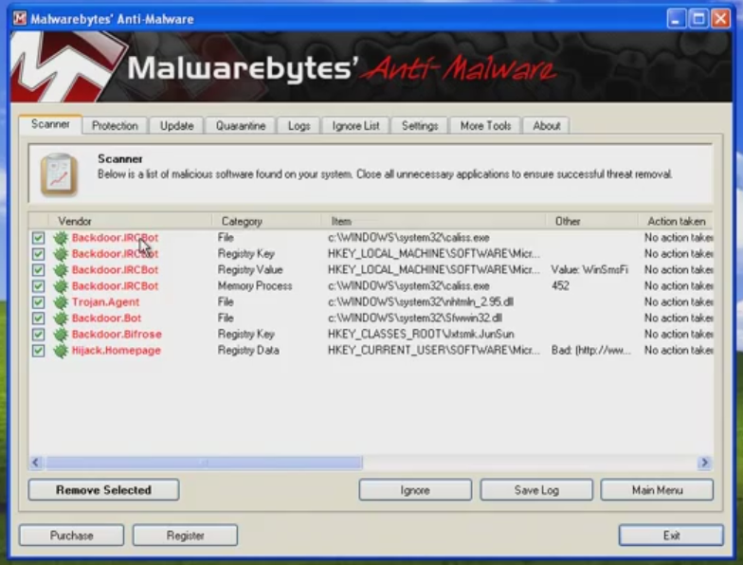Click the 'Value: WinSmsFi' cell
743x565 pixels.
tap(589, 269)
